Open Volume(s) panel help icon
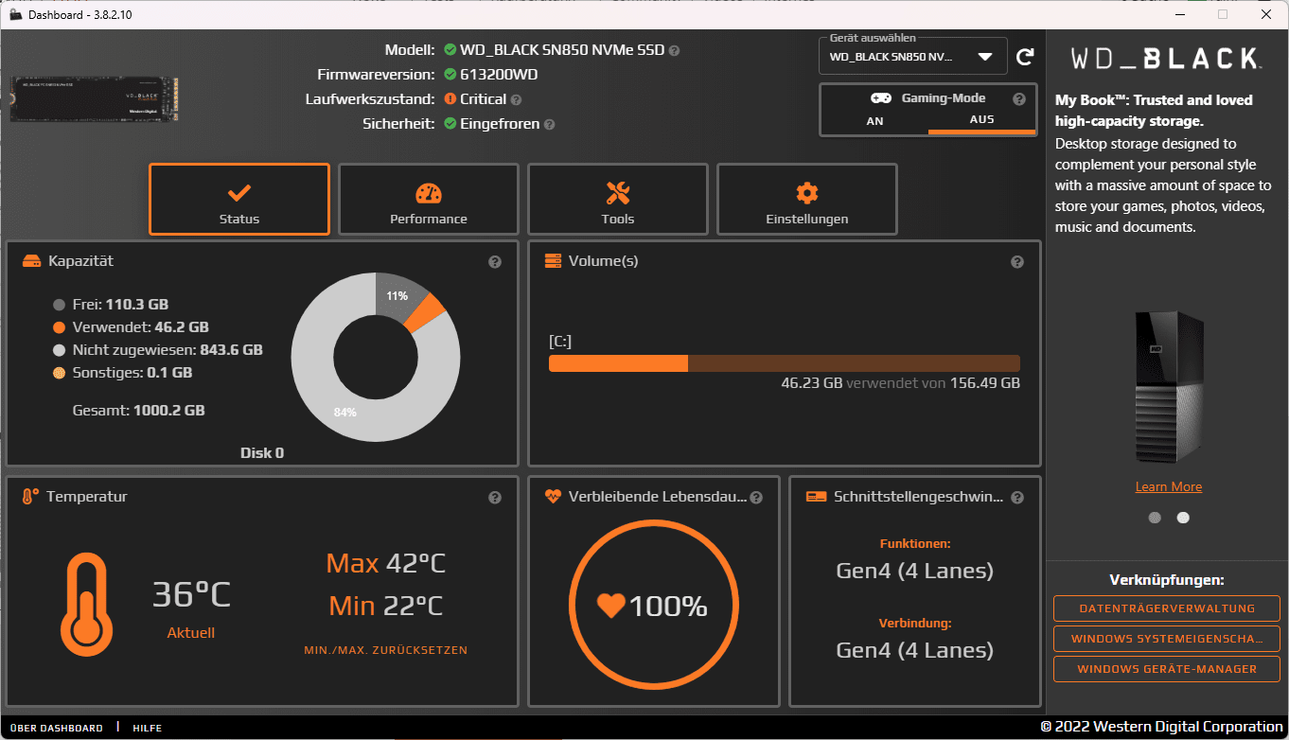The height and width of the screenshot is (740, 1289). click(x=1017, y=262)
